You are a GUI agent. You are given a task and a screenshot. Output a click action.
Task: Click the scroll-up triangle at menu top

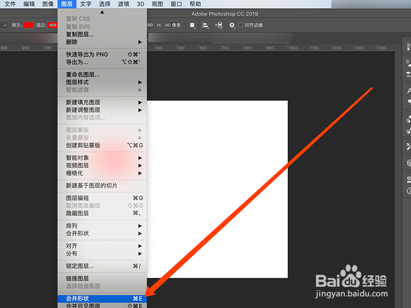pos(102,12)
